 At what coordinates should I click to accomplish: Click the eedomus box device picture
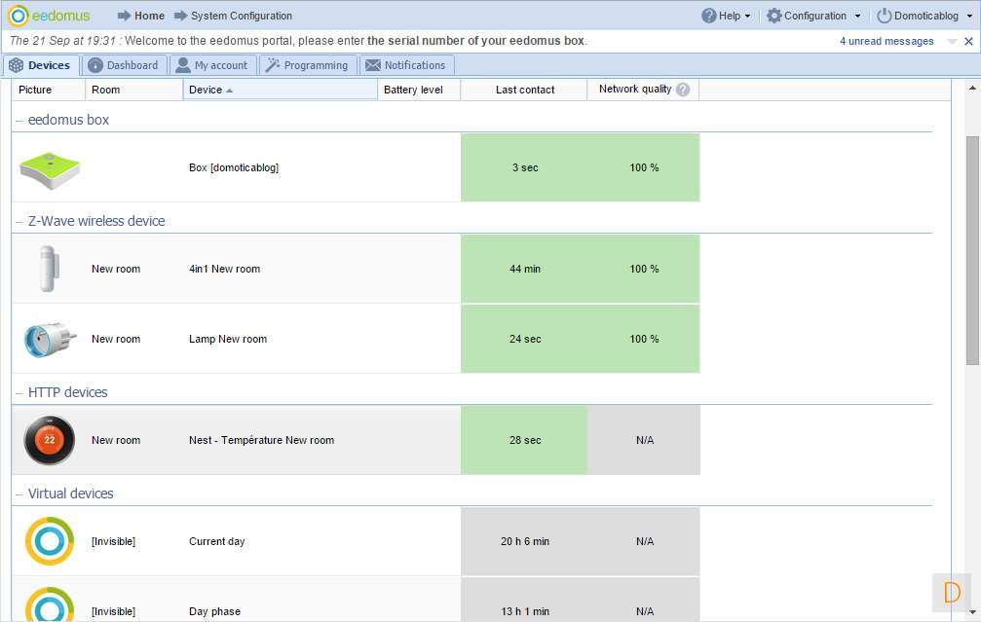(x=49, y=168)
